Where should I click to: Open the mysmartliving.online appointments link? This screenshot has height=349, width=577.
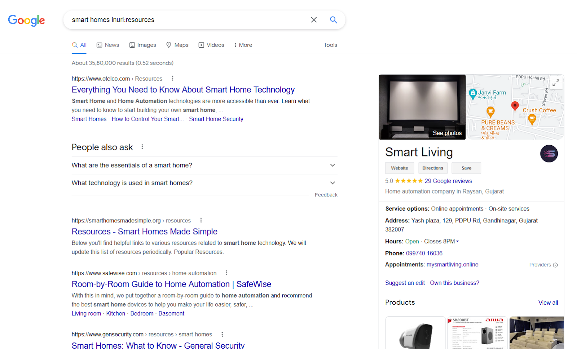click(x=452, y=265)
